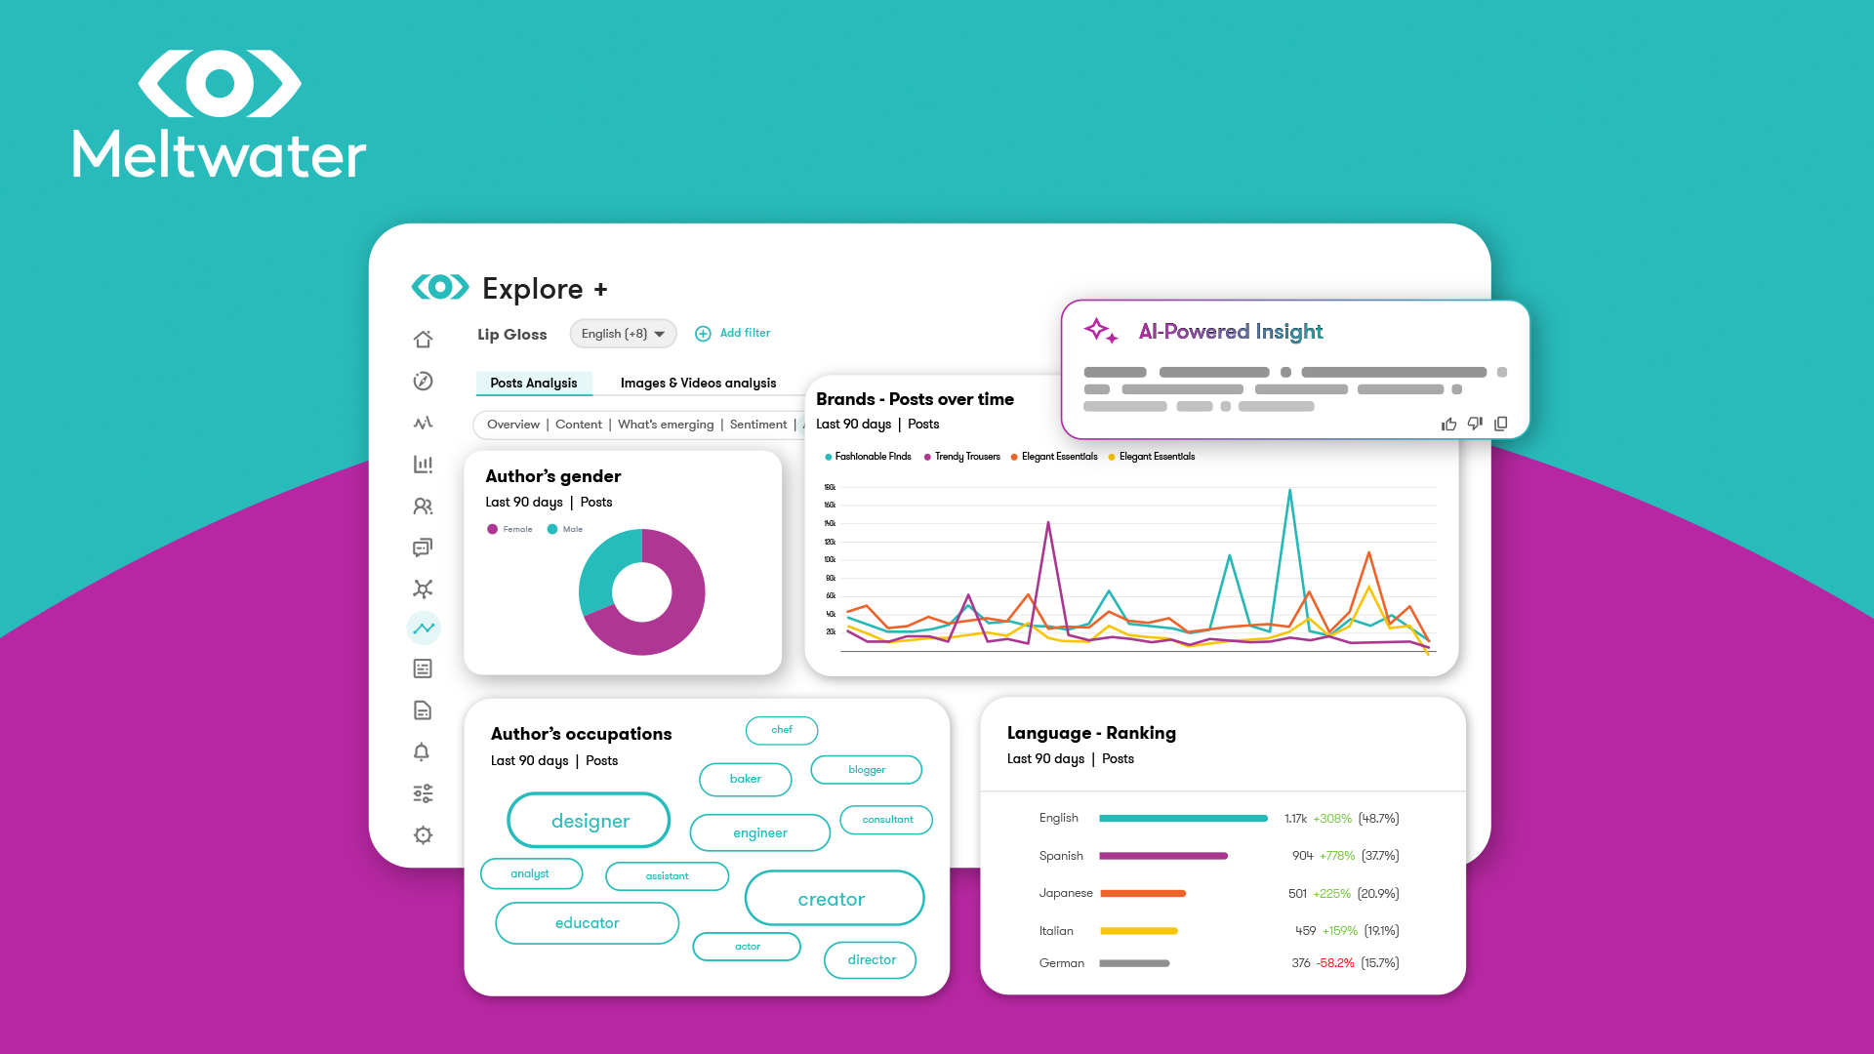This screenshot has height=1054, width=1874.
Task: Click the German language bar
Action: (1134, 963)
